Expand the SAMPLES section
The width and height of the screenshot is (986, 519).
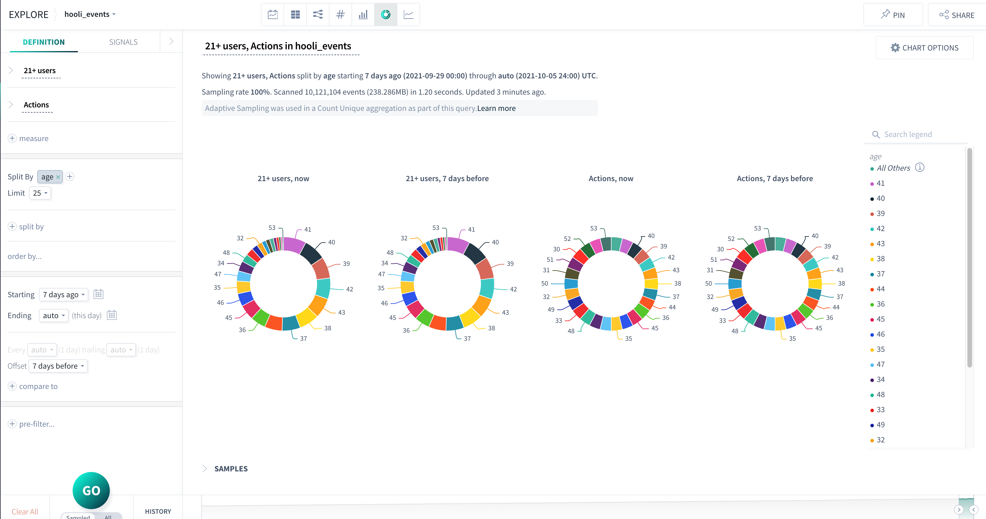coord(206,468)
